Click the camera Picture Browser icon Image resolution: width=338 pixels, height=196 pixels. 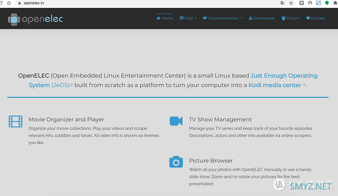176,162
